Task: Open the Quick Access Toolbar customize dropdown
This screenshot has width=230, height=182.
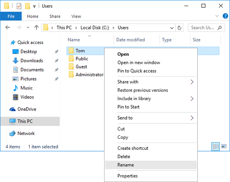Action: coord(34,6)
